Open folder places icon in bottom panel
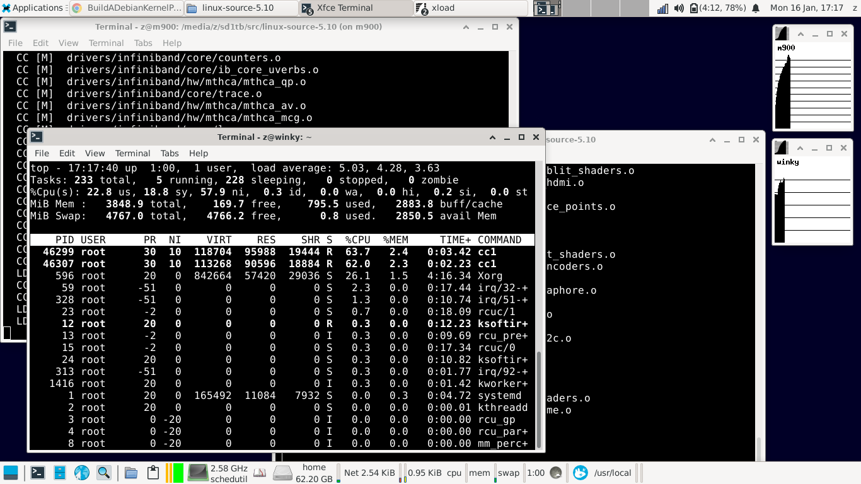This screenshot has width=861, height=484. pos(131,472)
